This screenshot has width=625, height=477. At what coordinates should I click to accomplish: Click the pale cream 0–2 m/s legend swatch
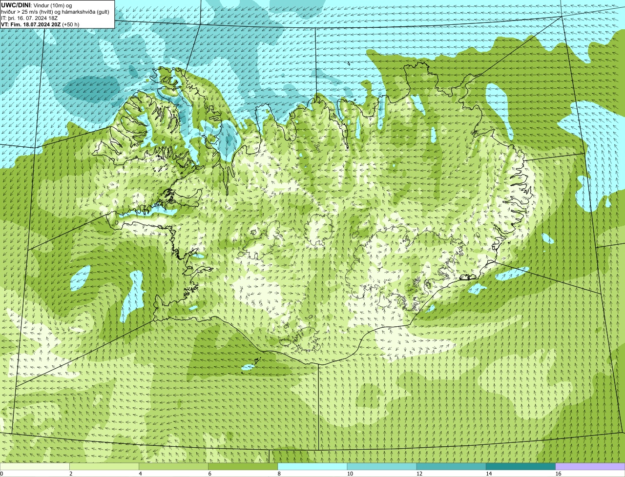click(x=35, y=466)
